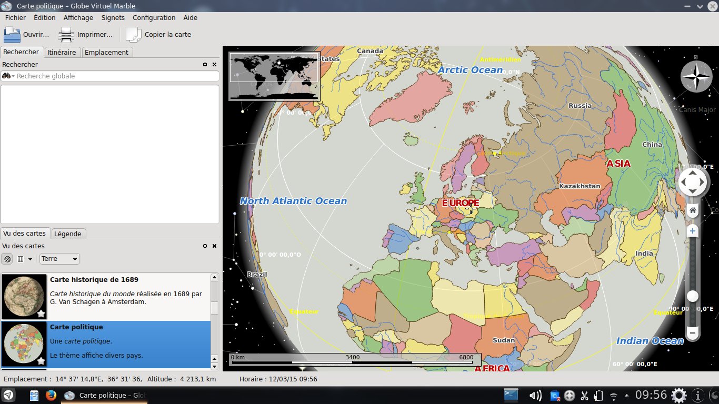Open the Fichier menu
The width and height of the screenshot is (719, 404).
coord(15,17)
